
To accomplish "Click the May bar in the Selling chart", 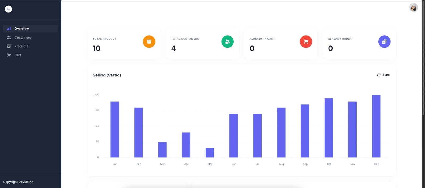I will pos(210,153).
